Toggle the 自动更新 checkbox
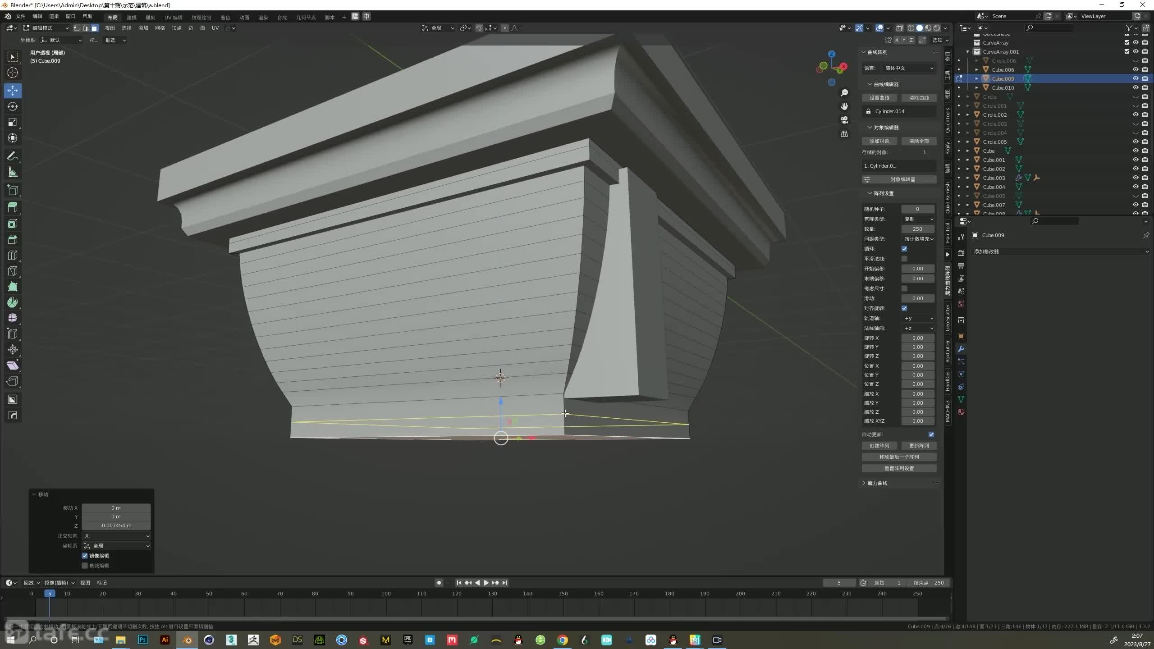Viewport: 1154px width, 649px height. [931, 434]
